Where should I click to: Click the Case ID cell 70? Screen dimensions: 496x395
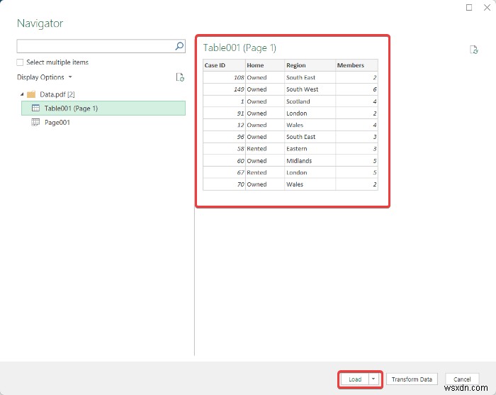pos(225,184)
